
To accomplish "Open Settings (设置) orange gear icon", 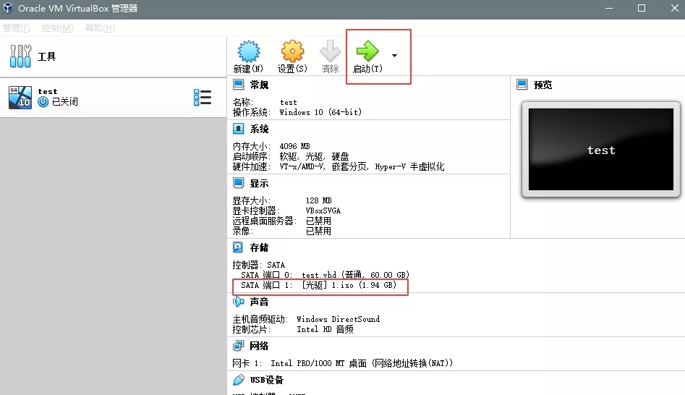I will (292, 51).
